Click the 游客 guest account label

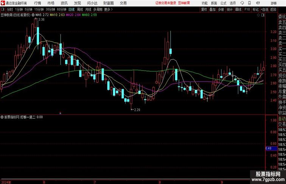(274, 3)
